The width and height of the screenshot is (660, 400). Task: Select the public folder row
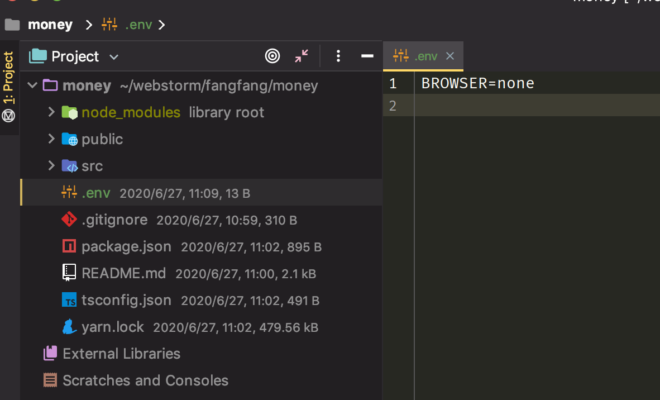click(x=201, y=139)
